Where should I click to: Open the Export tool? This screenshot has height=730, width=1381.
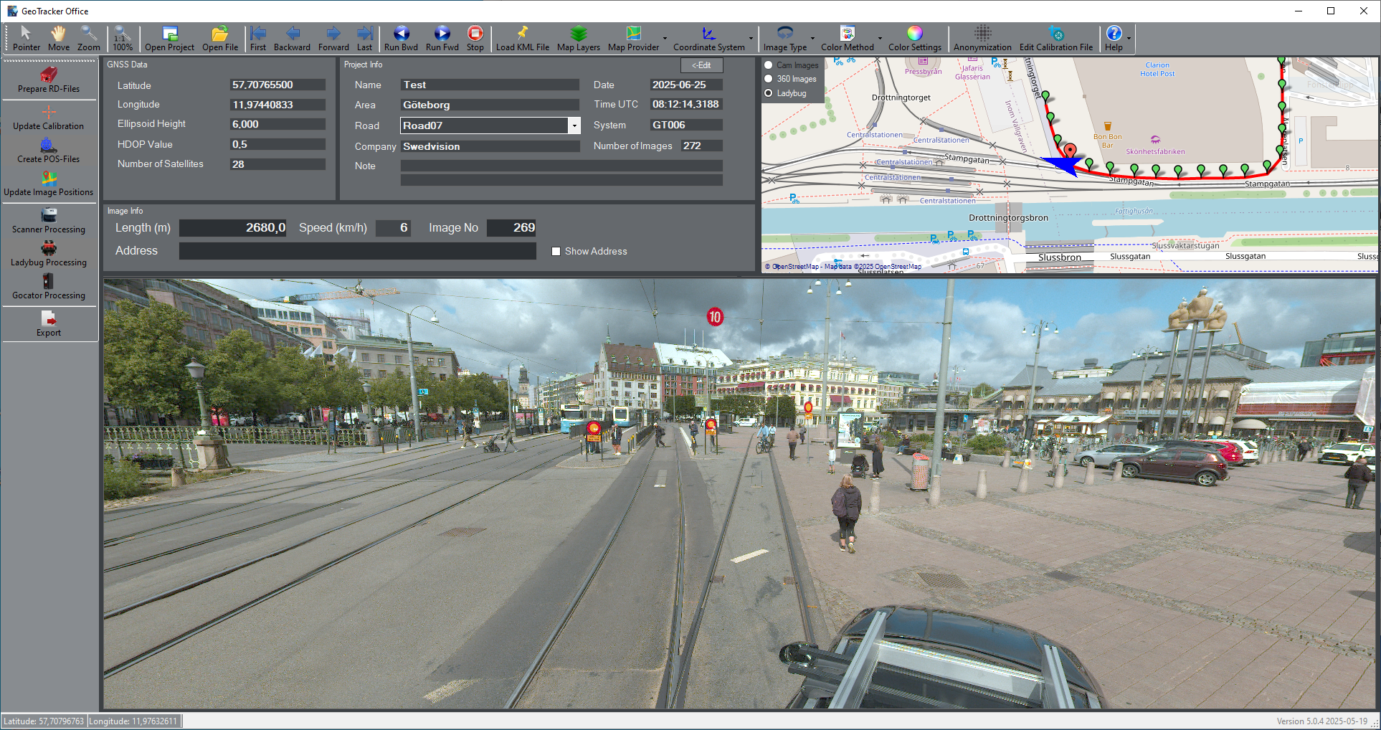click(x=48, y=324)
